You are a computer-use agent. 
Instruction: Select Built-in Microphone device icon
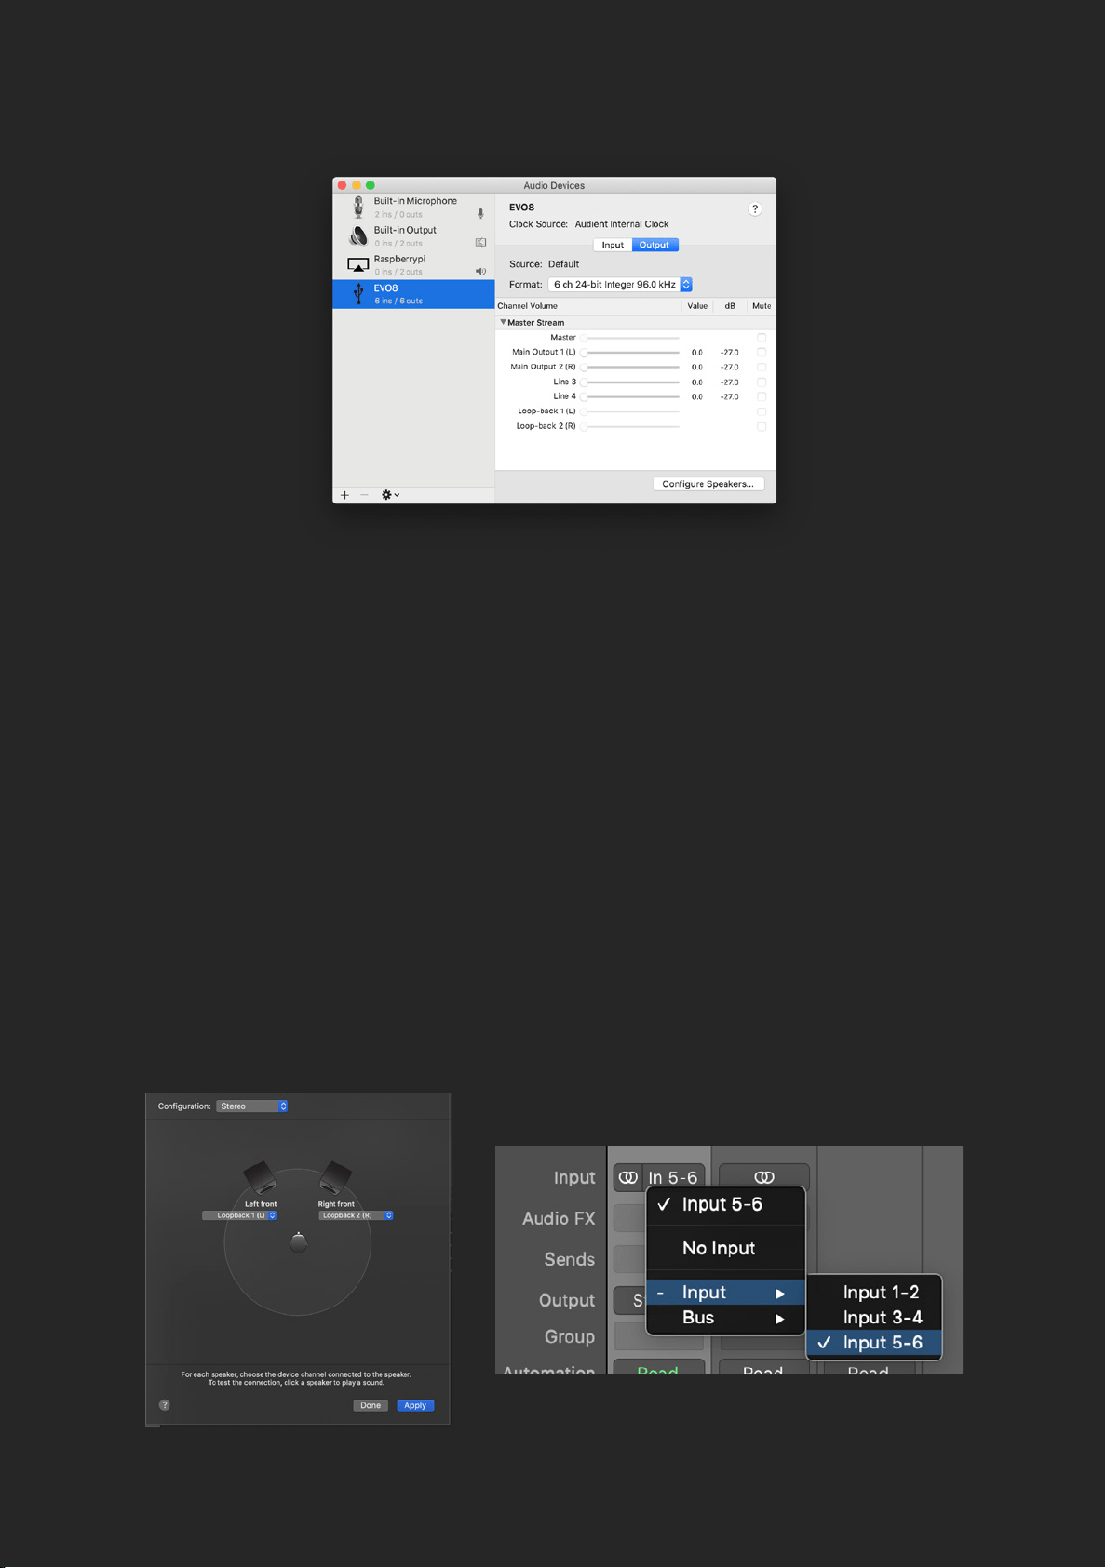pos(358,207)
